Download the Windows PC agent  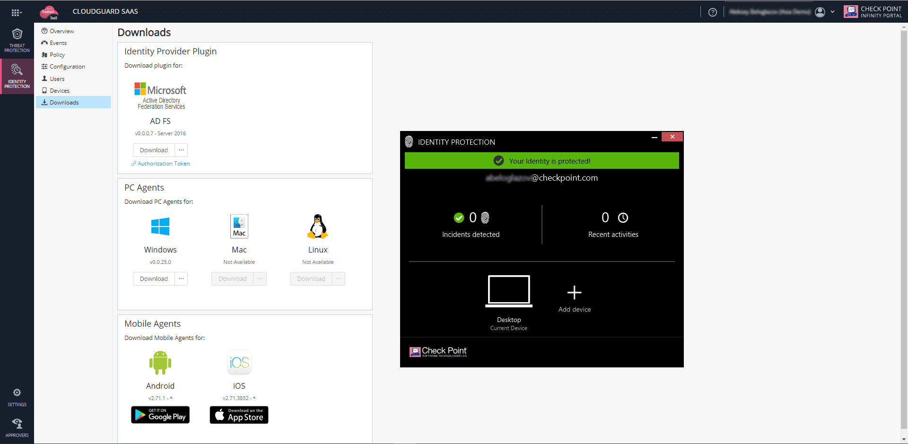pyautogui.click(x=154, y=279)
